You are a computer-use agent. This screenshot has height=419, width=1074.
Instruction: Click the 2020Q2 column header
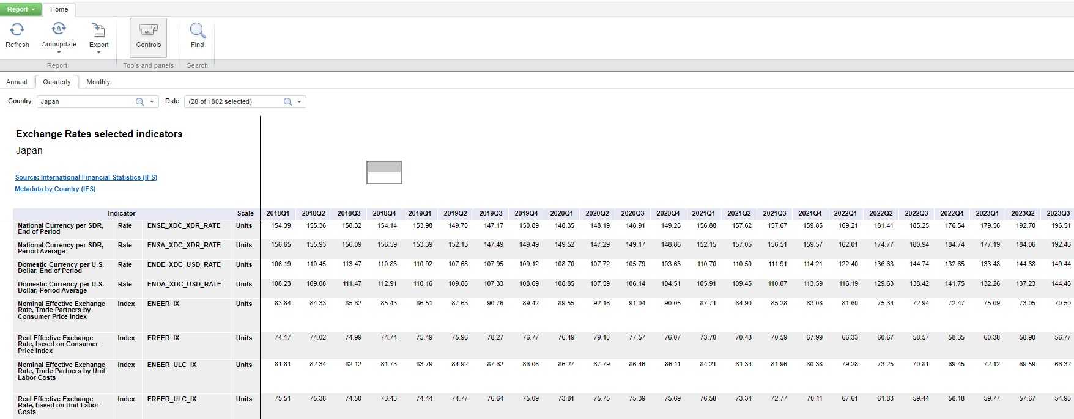point(597,213)
